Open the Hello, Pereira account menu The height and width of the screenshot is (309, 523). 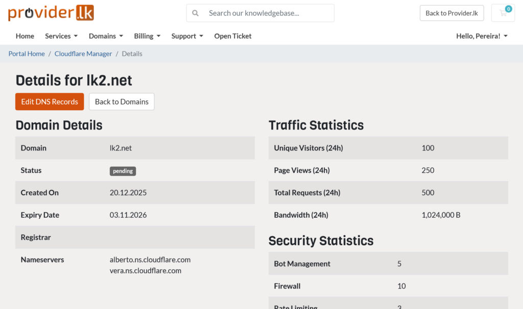(482, 36)
